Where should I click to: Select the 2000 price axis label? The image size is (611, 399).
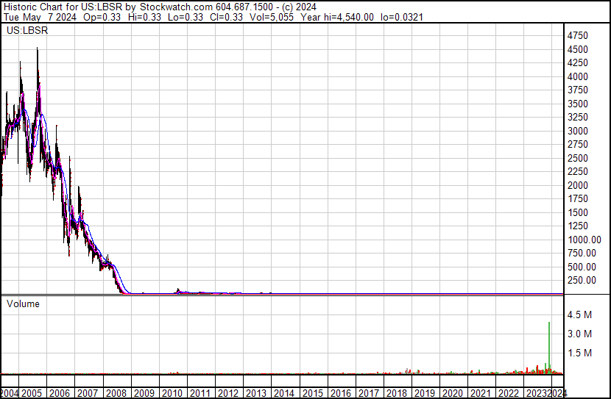pos(577,185)
